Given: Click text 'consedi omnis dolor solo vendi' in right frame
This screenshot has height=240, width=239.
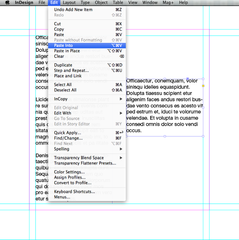Looking at the screenshot, I should pos(162,124).
